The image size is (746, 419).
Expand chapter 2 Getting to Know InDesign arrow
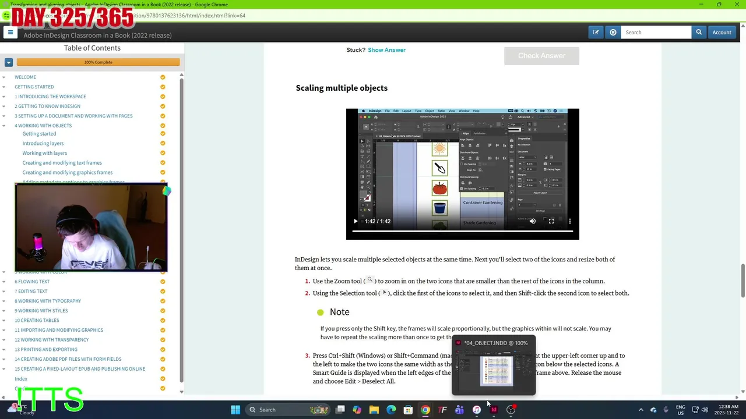point(3,106)
